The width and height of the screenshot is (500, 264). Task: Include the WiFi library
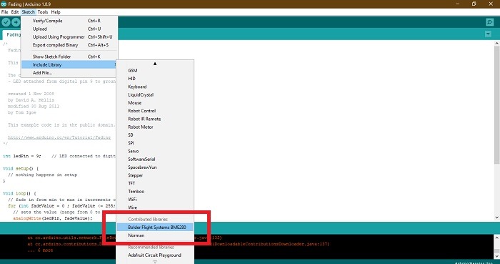tap(155, 200)
